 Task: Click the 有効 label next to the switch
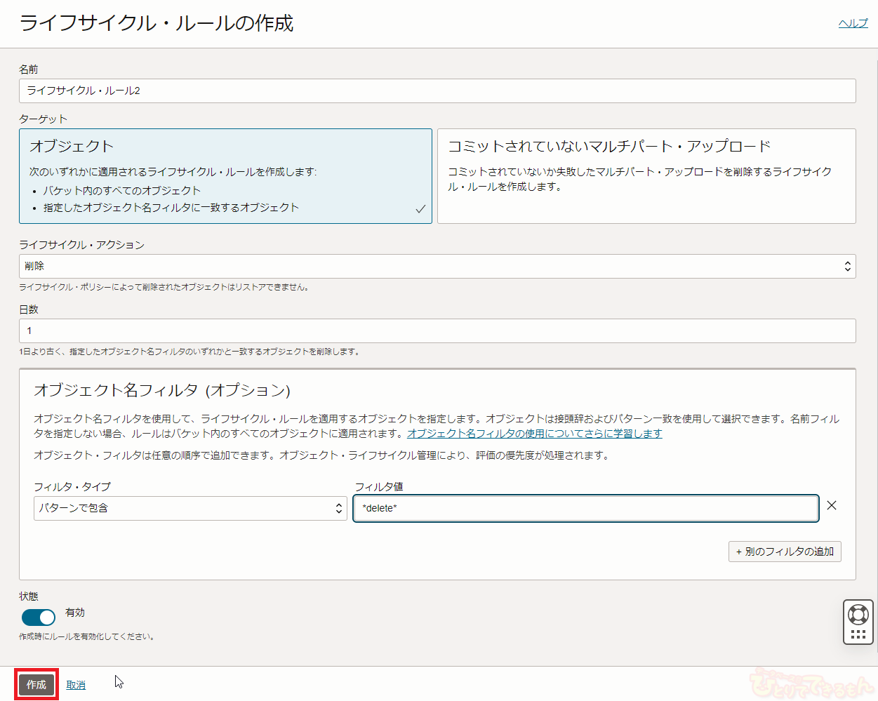[x=75, y=613]
